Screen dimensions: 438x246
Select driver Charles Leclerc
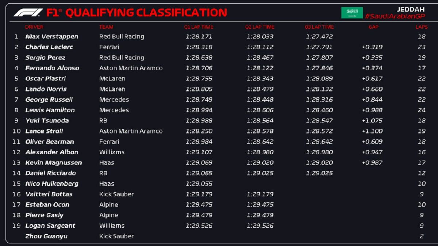[x=49, y=47]
